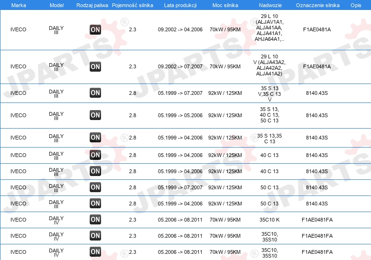The image size is (371, 260).
Task: Click the Opis column header
Action: tap(356, 5)
